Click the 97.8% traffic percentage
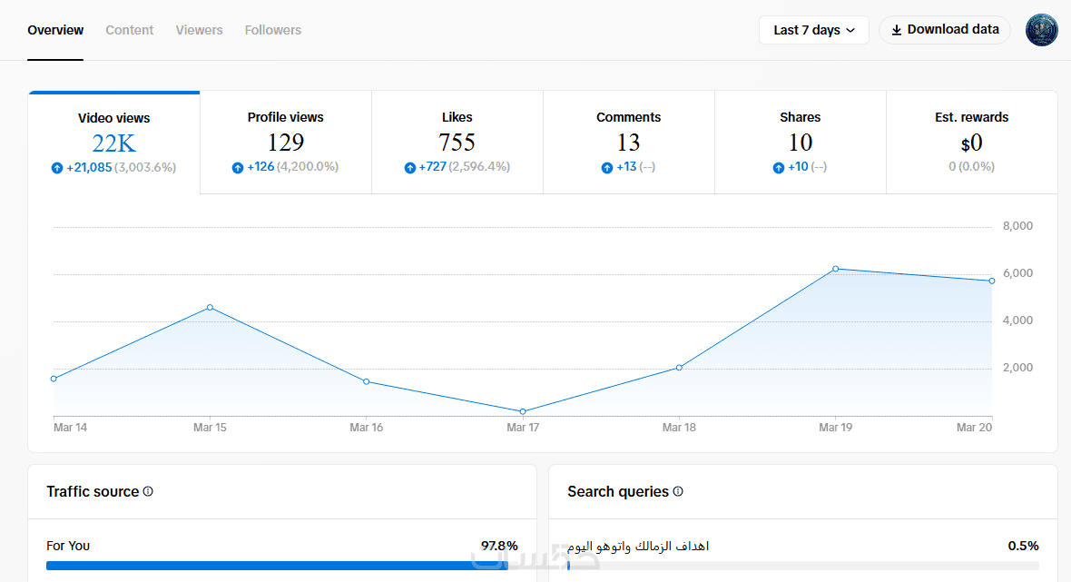 click(499, 546)
